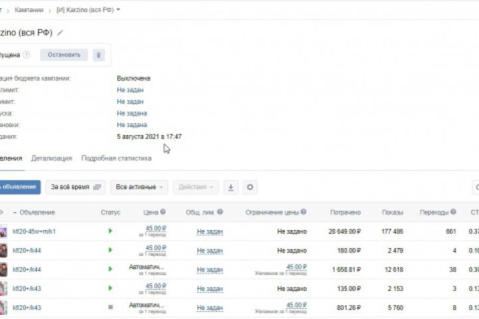The height and width of the screenshot is (319, 479).
Task: Open the Все активные filter dropdown
Action: pyautogui.click(x=139, y=187)
